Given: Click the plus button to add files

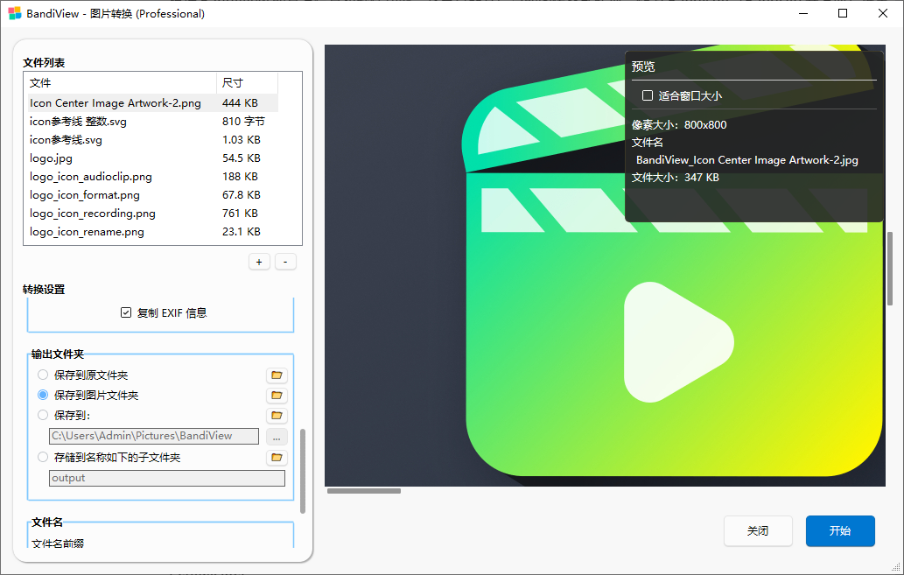Looking at the screenshot, I should [x=259, y=262].
